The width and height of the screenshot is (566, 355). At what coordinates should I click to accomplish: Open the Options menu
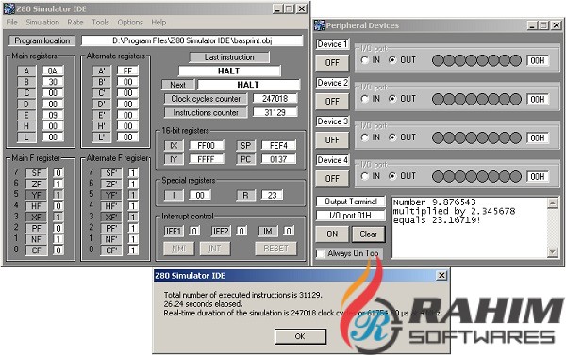[130, 23]
